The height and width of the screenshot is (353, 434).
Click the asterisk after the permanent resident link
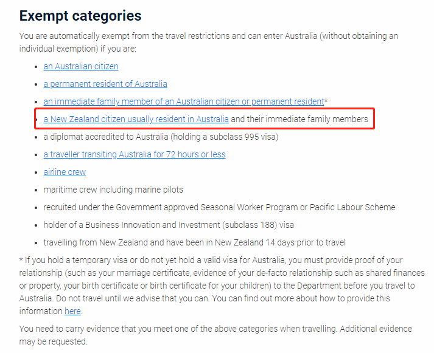tap(326, 101)
